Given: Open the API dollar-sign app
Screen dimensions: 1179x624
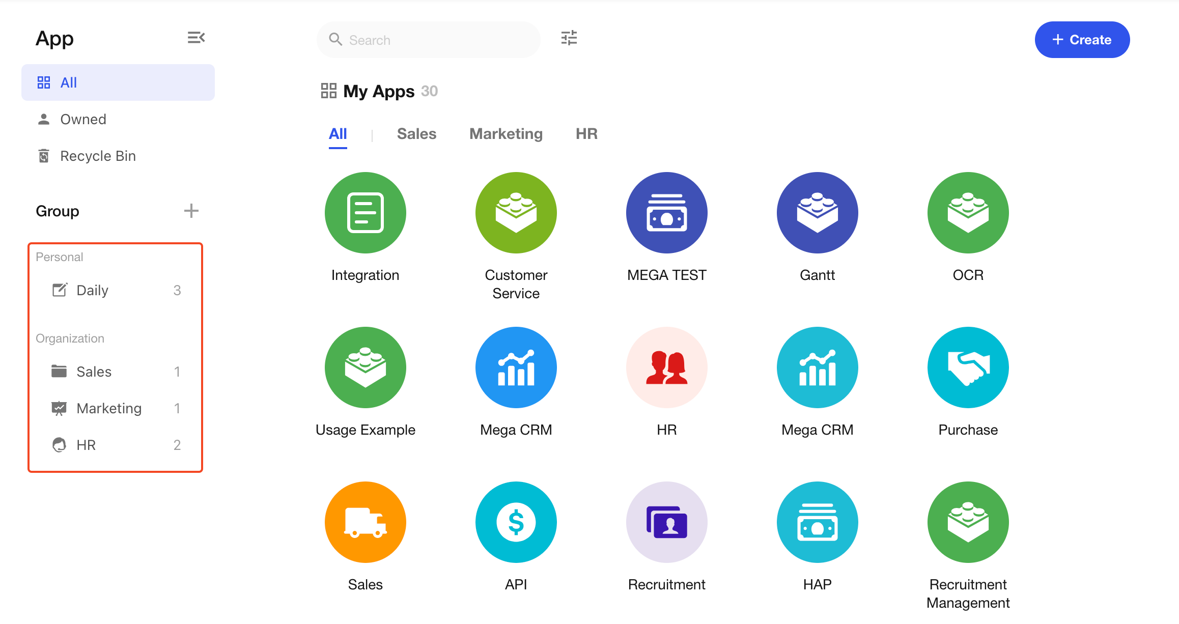Looking at the screenshot, I should (516, 522).
